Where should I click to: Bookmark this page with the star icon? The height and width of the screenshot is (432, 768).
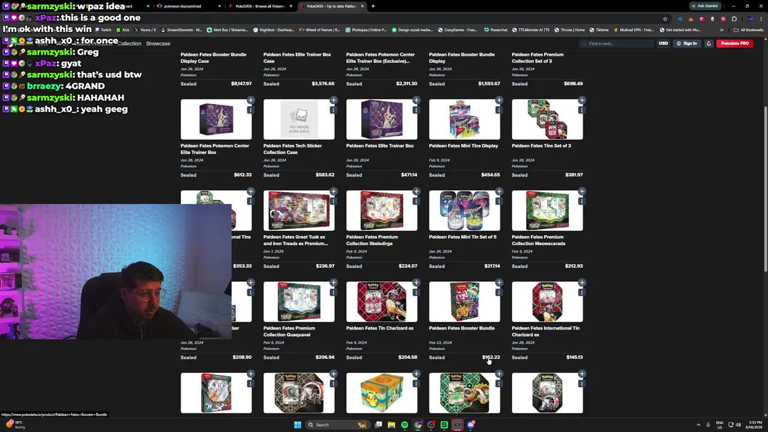(x=665, y=19)
